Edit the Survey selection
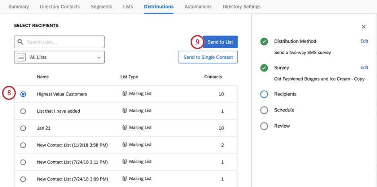 coord(364,67)
